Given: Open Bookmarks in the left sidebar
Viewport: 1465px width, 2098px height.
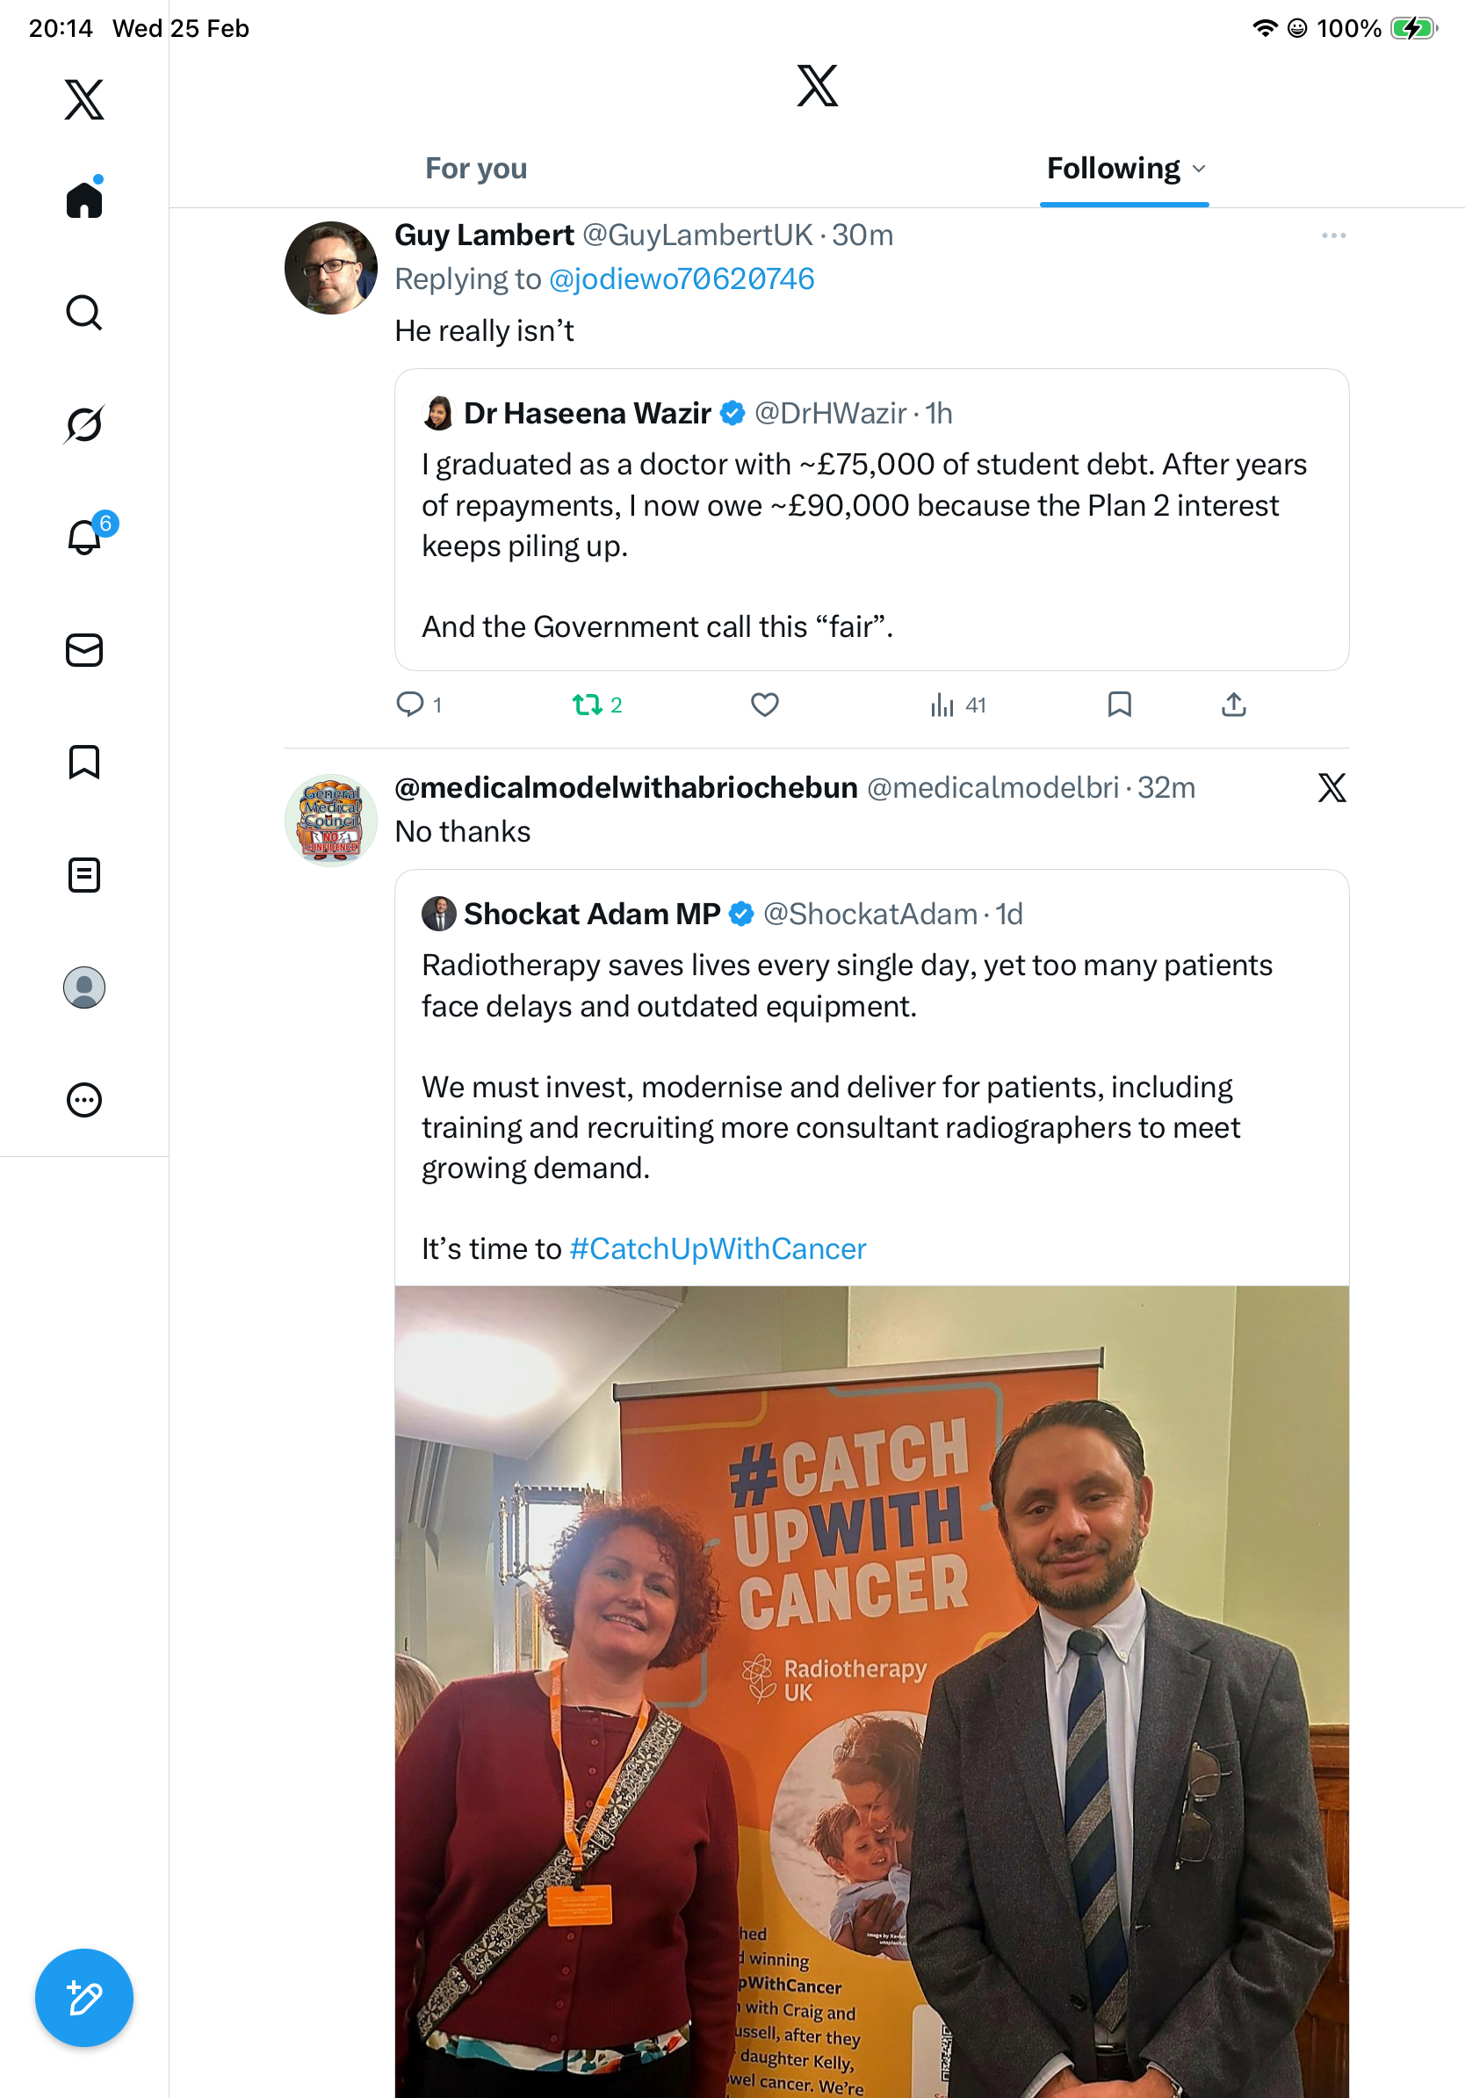Looking at the screenshot, I should point(84,762).
